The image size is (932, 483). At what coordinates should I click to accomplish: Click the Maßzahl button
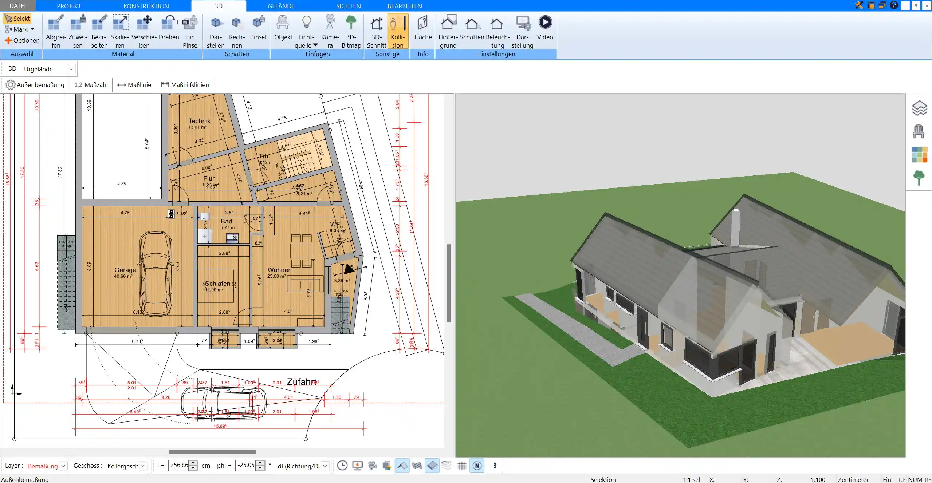[x=91, y=85]
